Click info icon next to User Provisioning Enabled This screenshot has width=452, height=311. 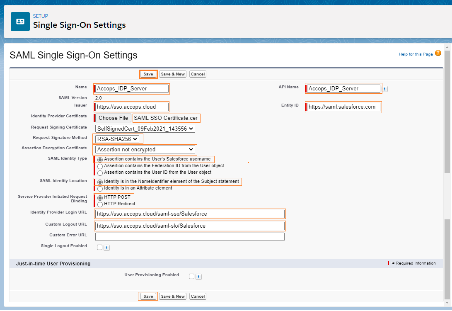point(198,277)
